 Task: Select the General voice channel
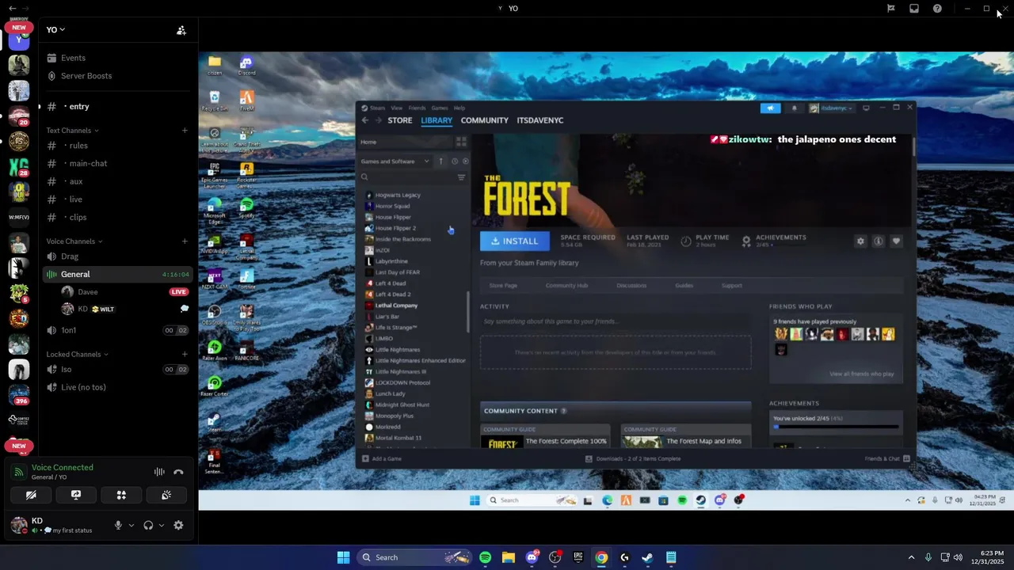point(118,274)
